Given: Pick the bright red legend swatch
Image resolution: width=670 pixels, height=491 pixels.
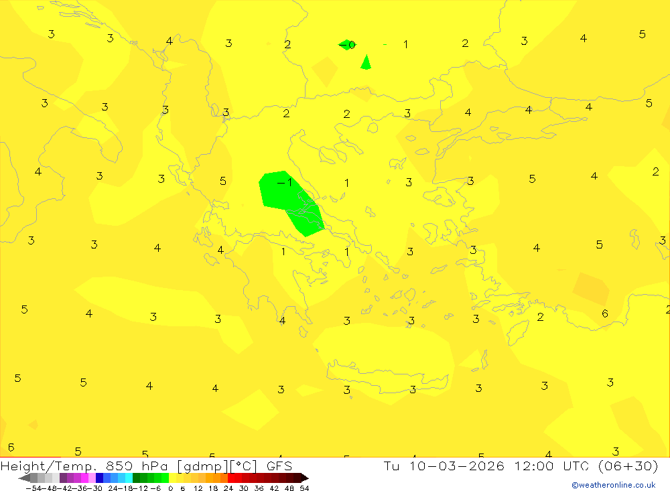Looking at the screenshot, I should pos(231,478).
